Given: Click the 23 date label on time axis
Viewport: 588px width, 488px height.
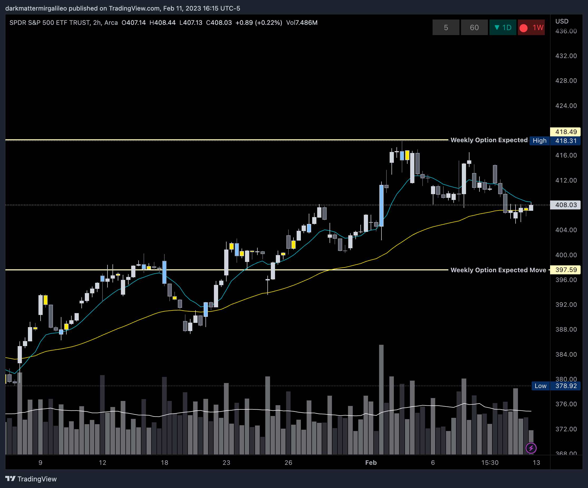Looking at the screenshot, I should pyautogui.click(x=227, y=462).
